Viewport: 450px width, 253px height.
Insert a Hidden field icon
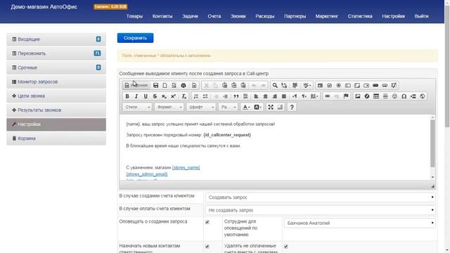394,86
